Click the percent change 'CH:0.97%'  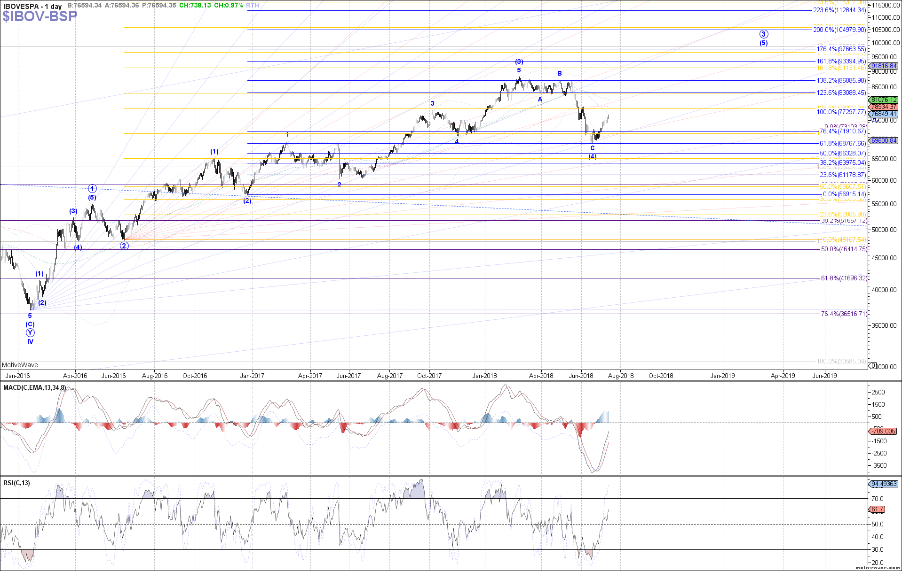coord(229,6)
